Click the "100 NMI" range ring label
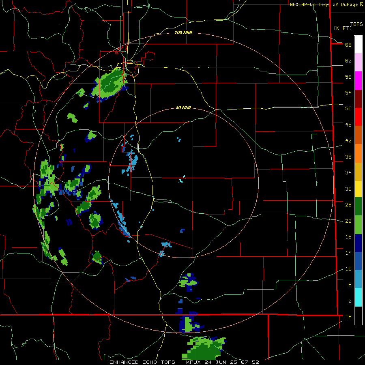 click(183, 32)
